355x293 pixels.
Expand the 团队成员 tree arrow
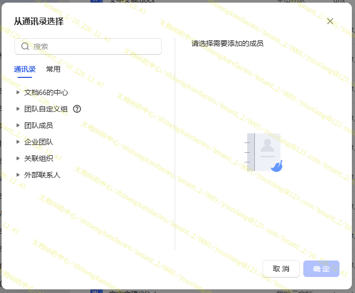(18, 125)
